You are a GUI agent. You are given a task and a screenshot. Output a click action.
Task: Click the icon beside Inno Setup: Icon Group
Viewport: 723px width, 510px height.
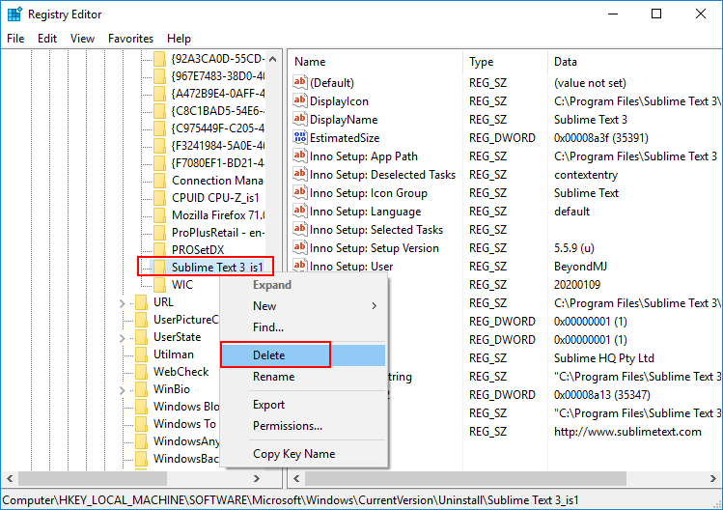(299, 192)
